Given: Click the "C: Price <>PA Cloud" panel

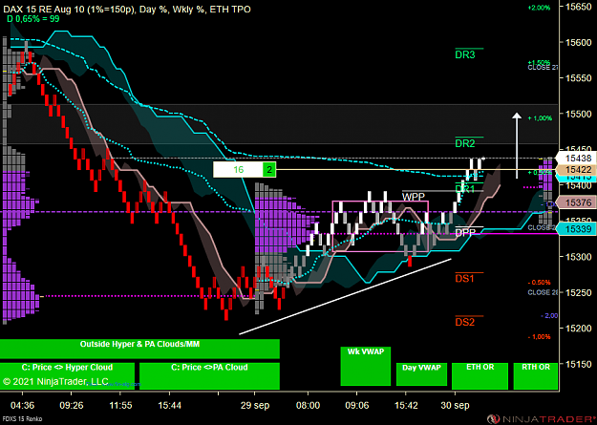Looking at the screenshot, I should 209,376.
